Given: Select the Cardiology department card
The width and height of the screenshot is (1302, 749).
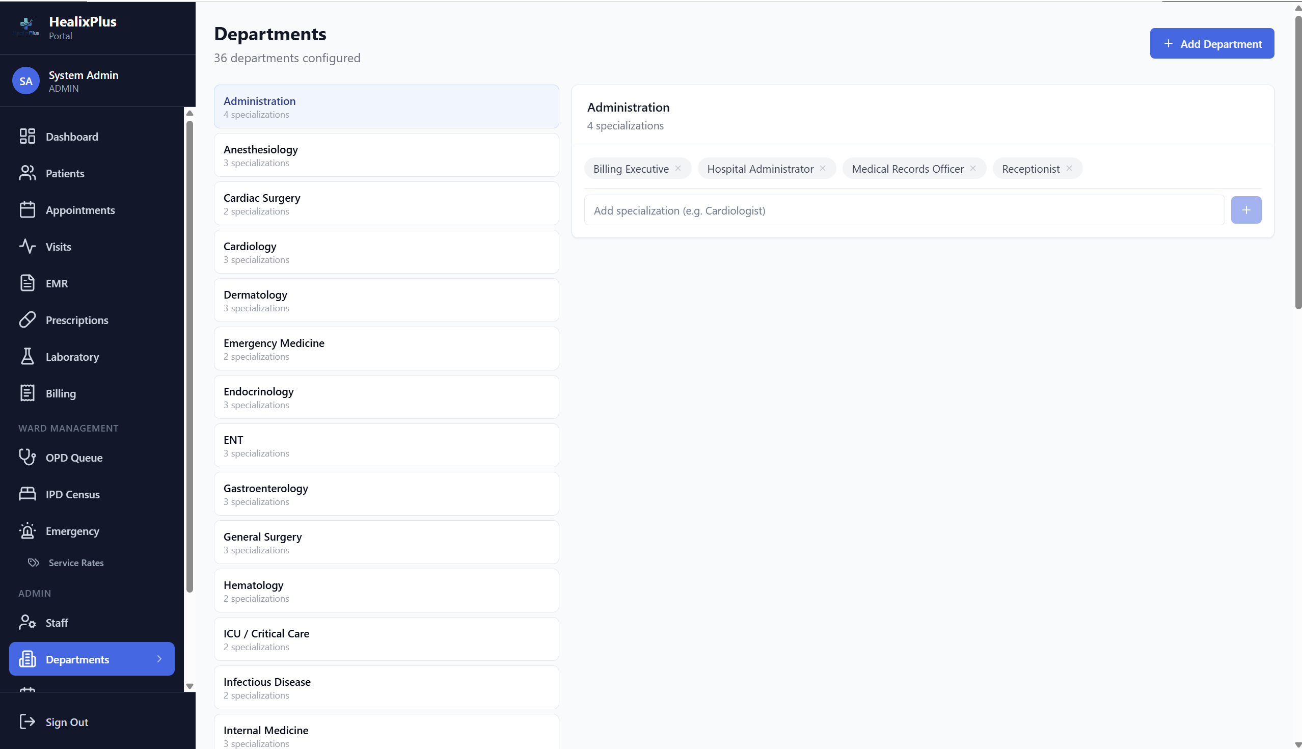Looking at the screenshot, I should [386, 252].
